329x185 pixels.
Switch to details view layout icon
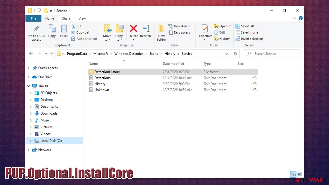point(293,174)
